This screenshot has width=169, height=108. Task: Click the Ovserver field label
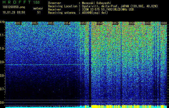click(x=55, y=3)
